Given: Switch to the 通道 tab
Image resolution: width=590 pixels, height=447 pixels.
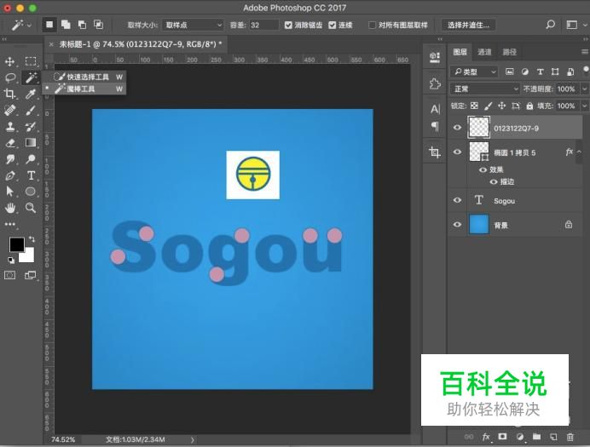Looking at the screenshot, I should 484,52.
